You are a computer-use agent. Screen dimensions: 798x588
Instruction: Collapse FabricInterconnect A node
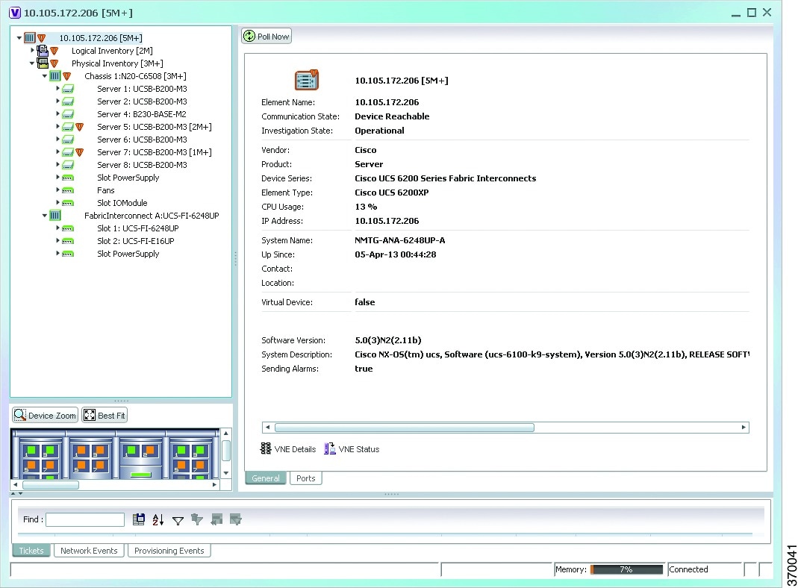pos(45,216)
